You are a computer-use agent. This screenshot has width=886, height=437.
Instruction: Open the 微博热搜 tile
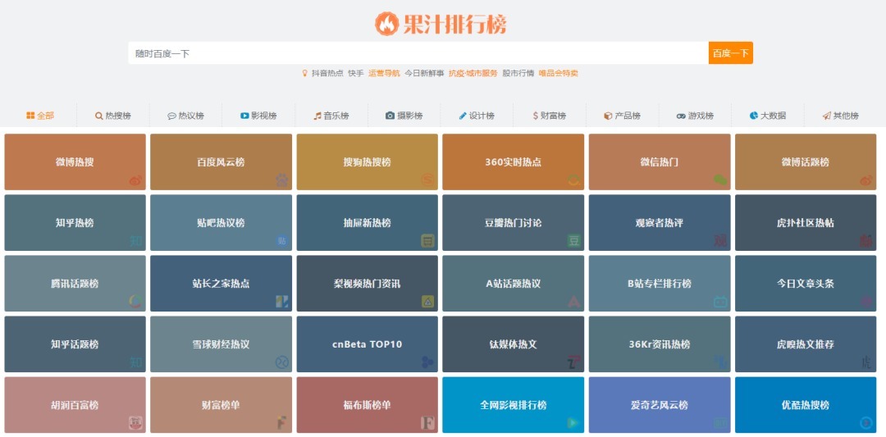coord(75,162)
